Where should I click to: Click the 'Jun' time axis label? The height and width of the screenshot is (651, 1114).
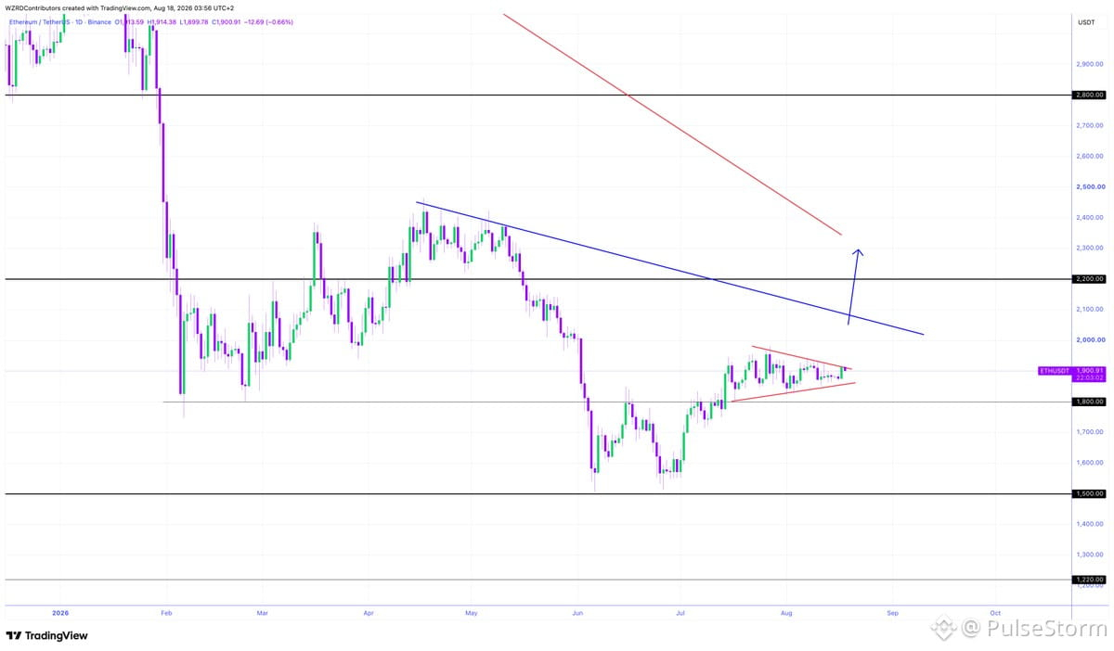pyautogui.click(x=577, y=613)
